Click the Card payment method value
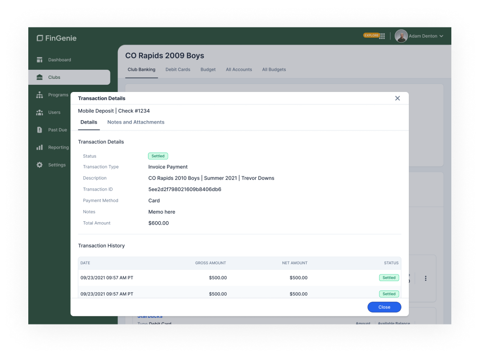The image size is (482, 358). coord(154,200)
